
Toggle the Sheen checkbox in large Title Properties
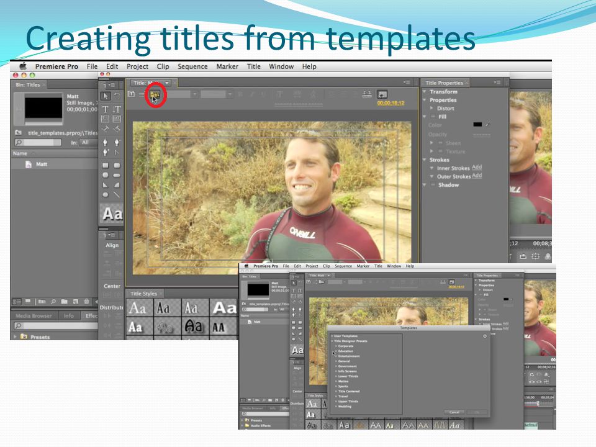(440, 143)
